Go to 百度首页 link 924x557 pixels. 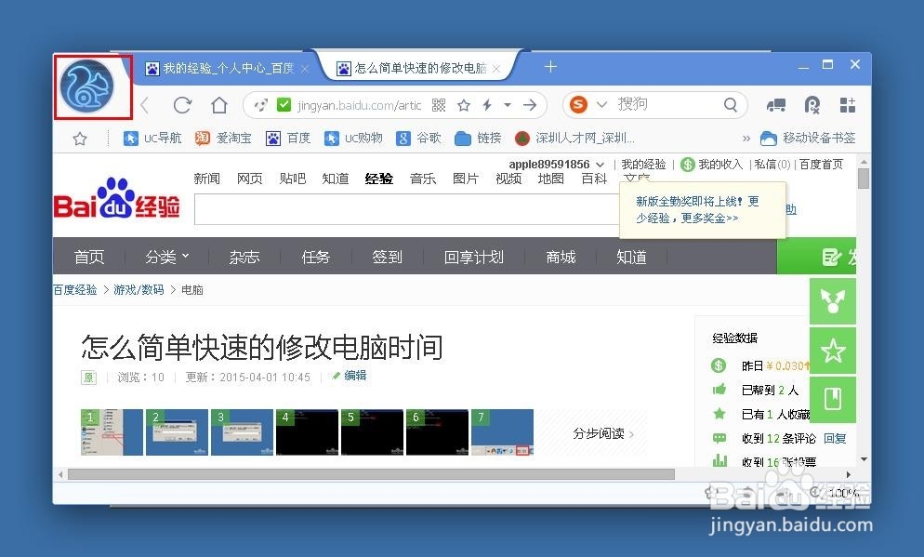pyautogui.click(x=821, y=164)
